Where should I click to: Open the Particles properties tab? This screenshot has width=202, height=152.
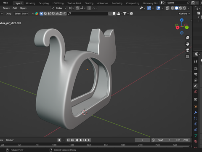pos(196,118)
